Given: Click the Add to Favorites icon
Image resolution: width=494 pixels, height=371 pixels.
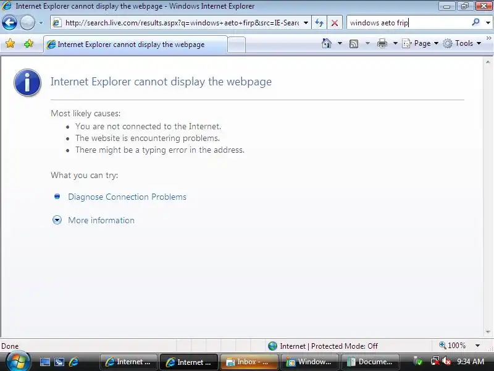Looking at the screenshot, I should coord(28,43).
